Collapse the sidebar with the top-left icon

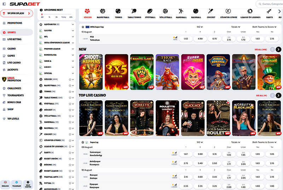tap(4, 4)
